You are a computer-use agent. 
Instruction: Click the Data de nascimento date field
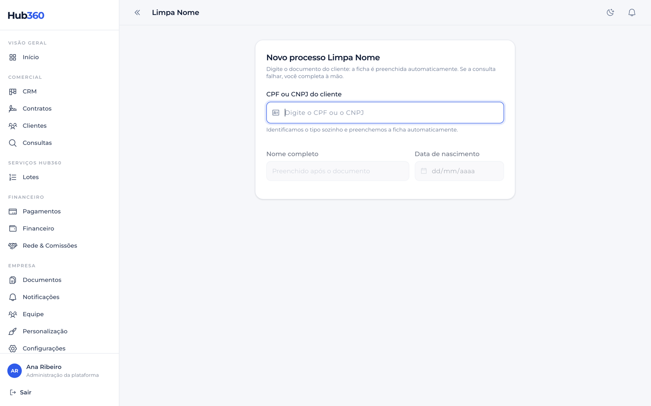pos(459,171)
